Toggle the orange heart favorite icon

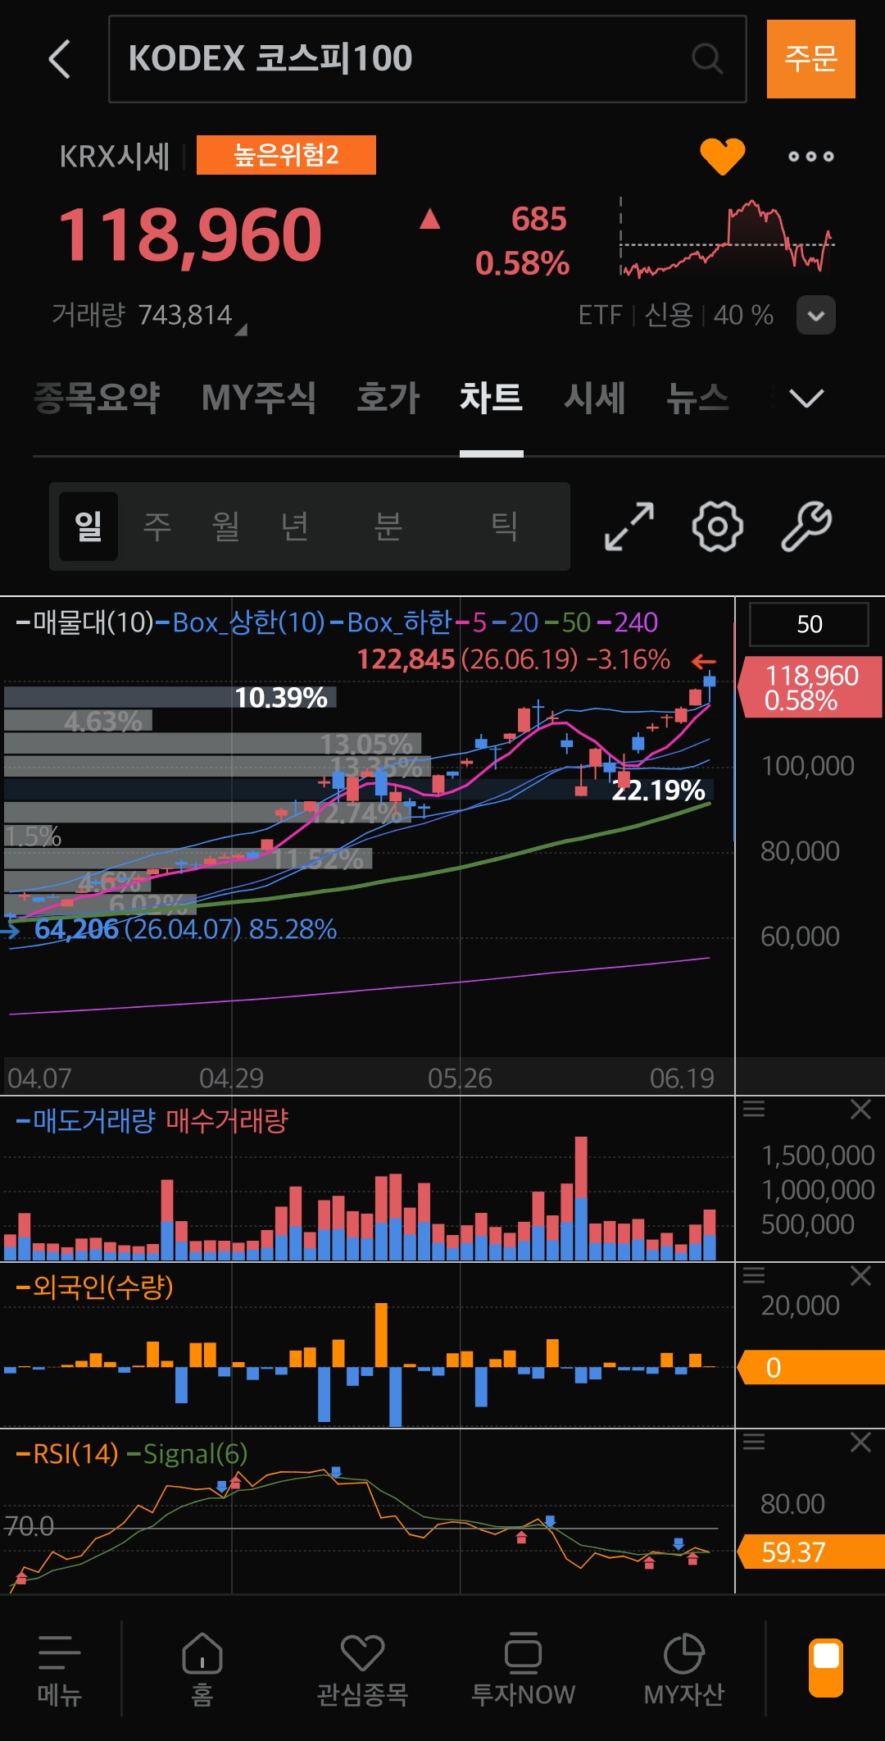pos(722,156)
